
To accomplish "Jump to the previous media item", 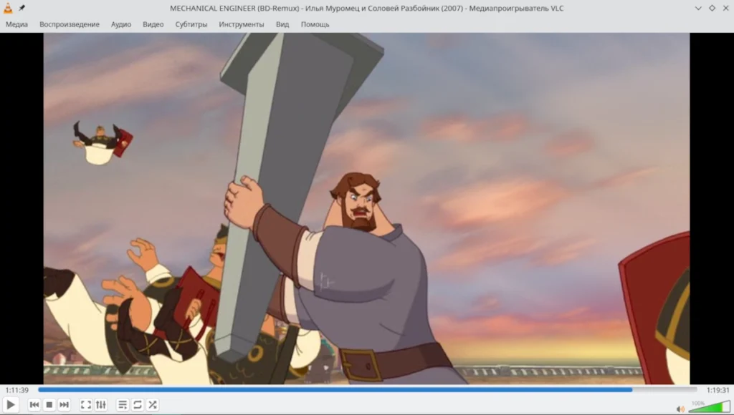I will click(34, 405).
